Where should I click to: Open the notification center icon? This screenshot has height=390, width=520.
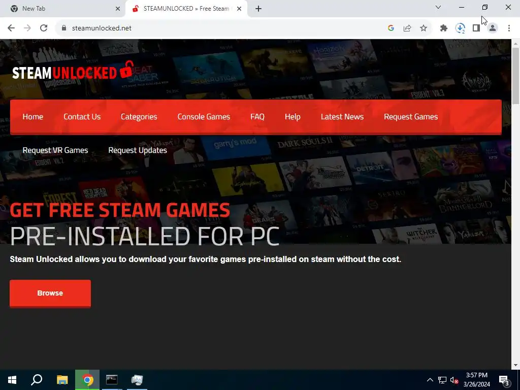click(504, 380)
